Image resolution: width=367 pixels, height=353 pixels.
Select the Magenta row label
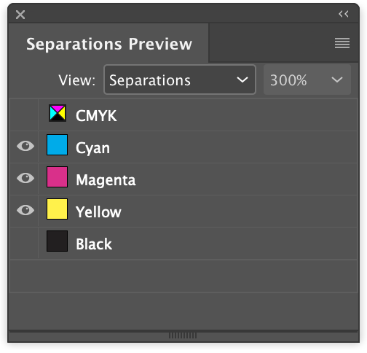(106, 180)
